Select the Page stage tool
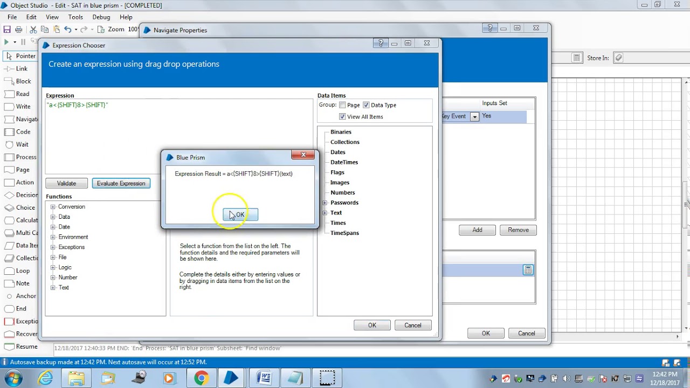690x388 pixels. click(17, 170)
